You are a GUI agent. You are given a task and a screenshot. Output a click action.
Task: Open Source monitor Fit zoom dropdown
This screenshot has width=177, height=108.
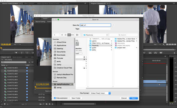pyautogui.click(x=17, y=44)
